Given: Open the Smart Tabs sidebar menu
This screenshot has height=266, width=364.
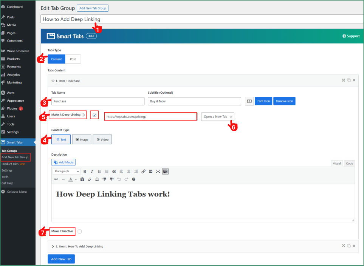Looking at the screenshot, I should (18, 142).
